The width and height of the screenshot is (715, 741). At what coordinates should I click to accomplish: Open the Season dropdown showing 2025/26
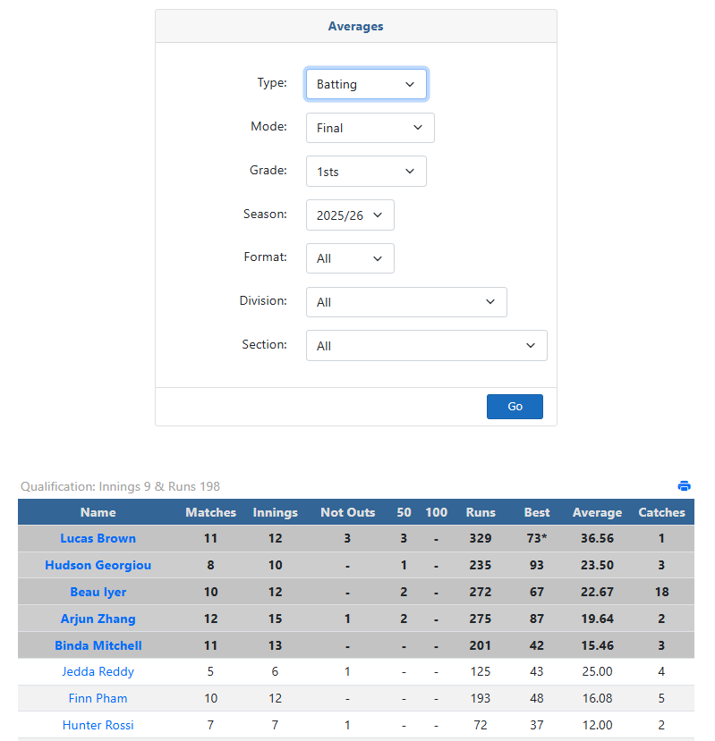point(350,215)
